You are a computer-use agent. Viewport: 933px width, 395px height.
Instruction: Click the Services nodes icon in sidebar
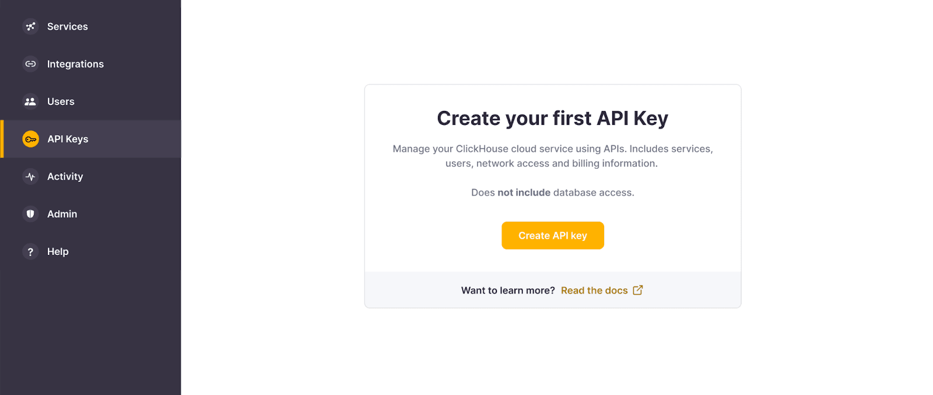coord(30,26)
